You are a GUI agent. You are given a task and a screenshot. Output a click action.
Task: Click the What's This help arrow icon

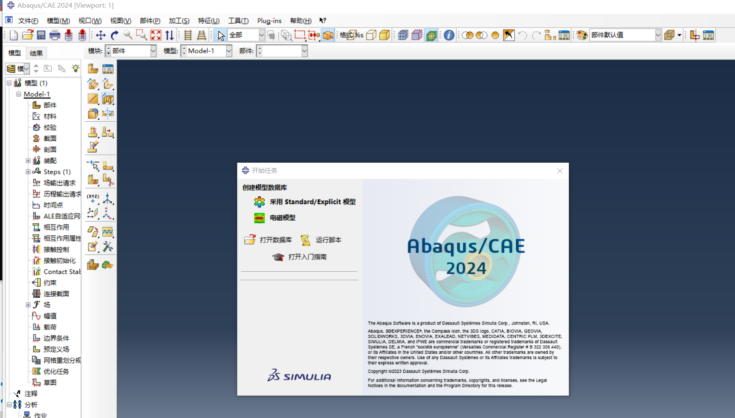tap(323, 20)
